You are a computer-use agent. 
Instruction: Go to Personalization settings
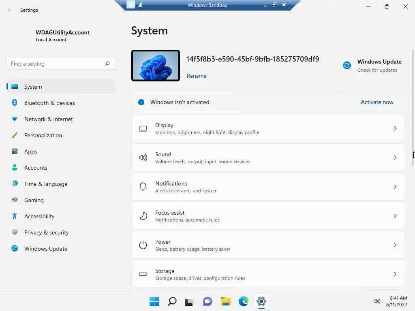[61, 135]
